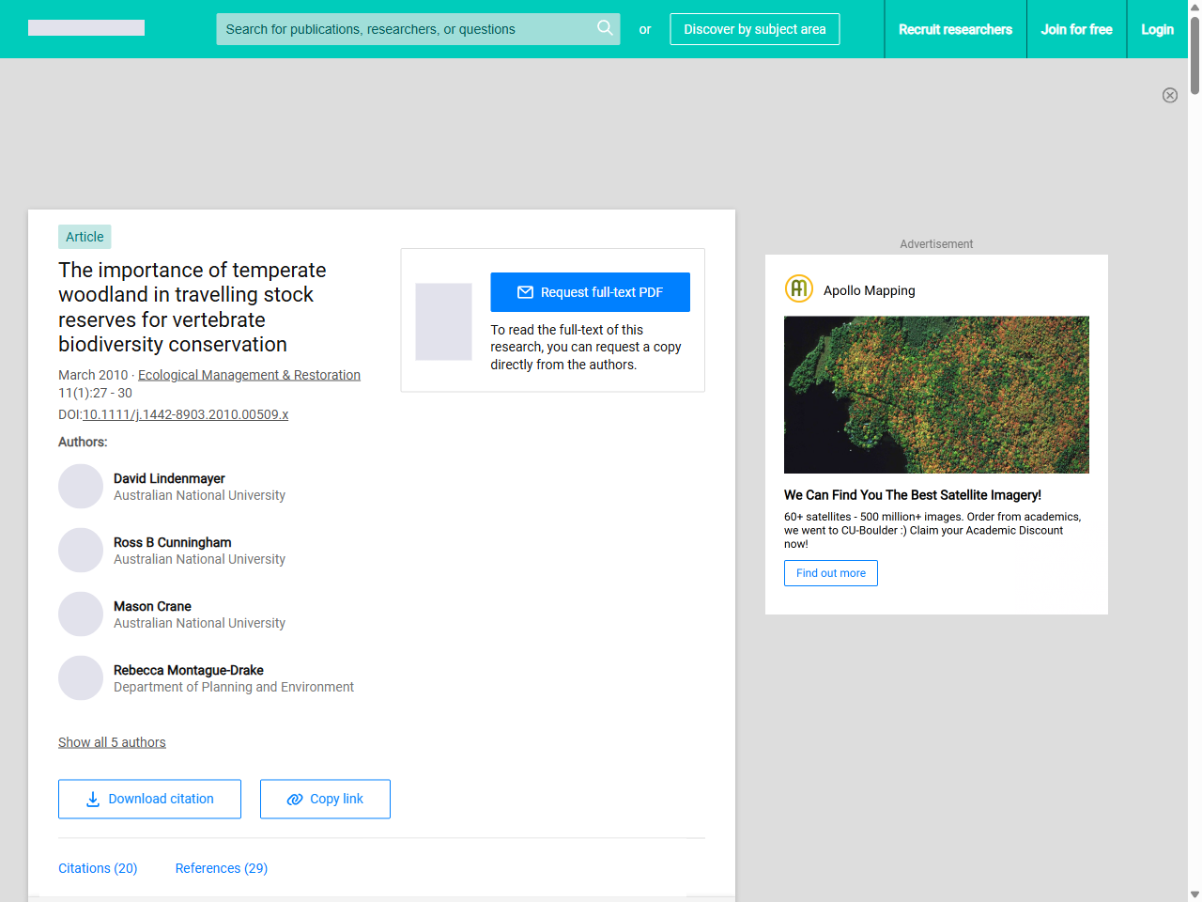This screenshot has width=1202, height=902.
Task: Click the search magnifier icon
Action: point(605,29)
